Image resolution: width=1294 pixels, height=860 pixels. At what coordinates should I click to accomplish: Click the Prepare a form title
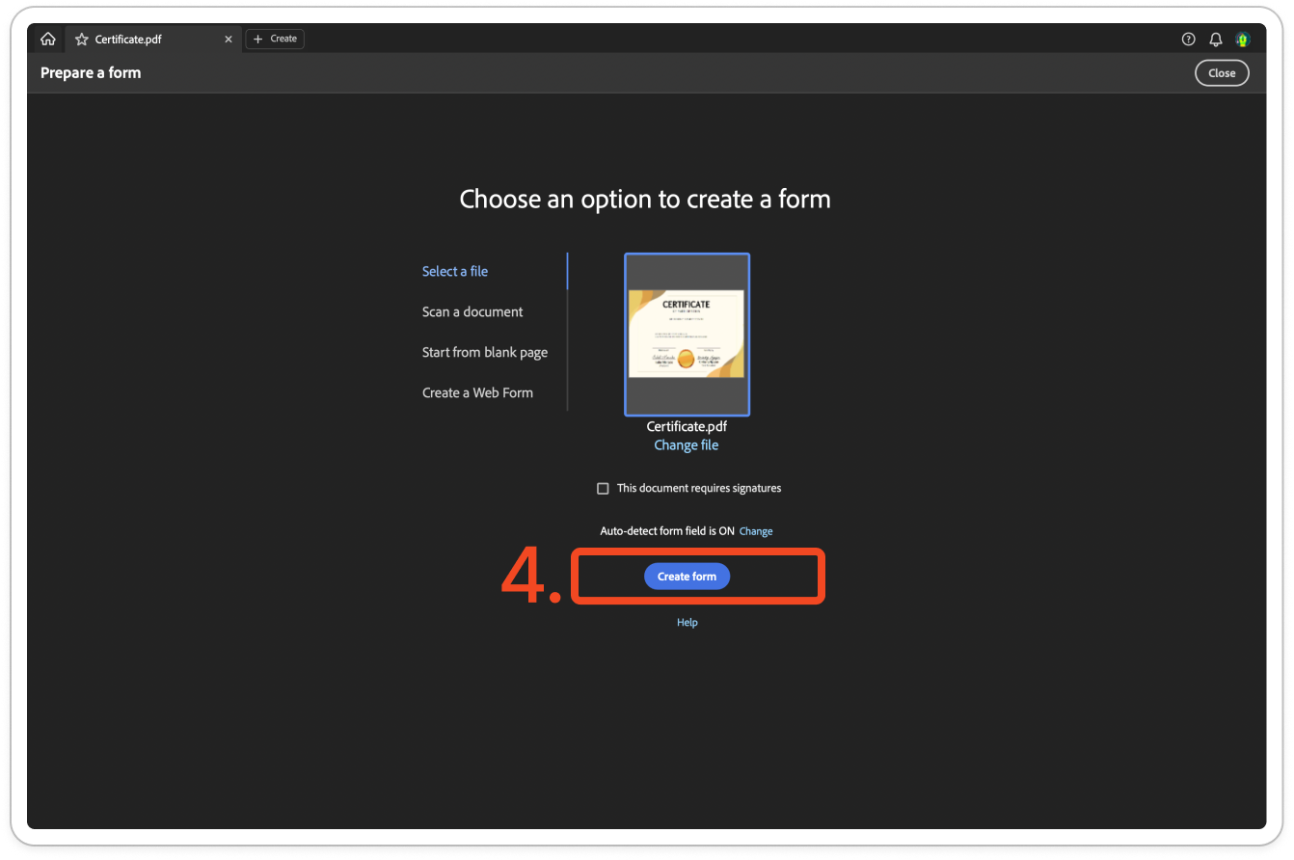(x=91, y=73)
